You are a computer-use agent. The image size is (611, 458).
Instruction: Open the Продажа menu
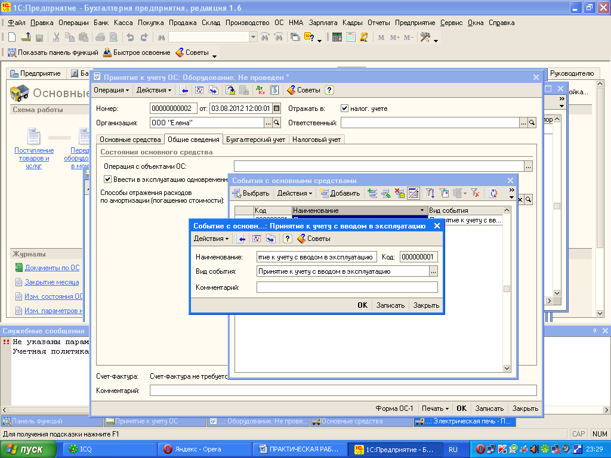[x=183, y=23]
